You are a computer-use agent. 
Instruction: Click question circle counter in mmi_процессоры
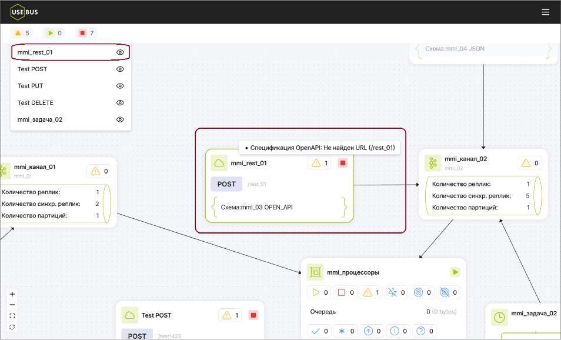425,331
